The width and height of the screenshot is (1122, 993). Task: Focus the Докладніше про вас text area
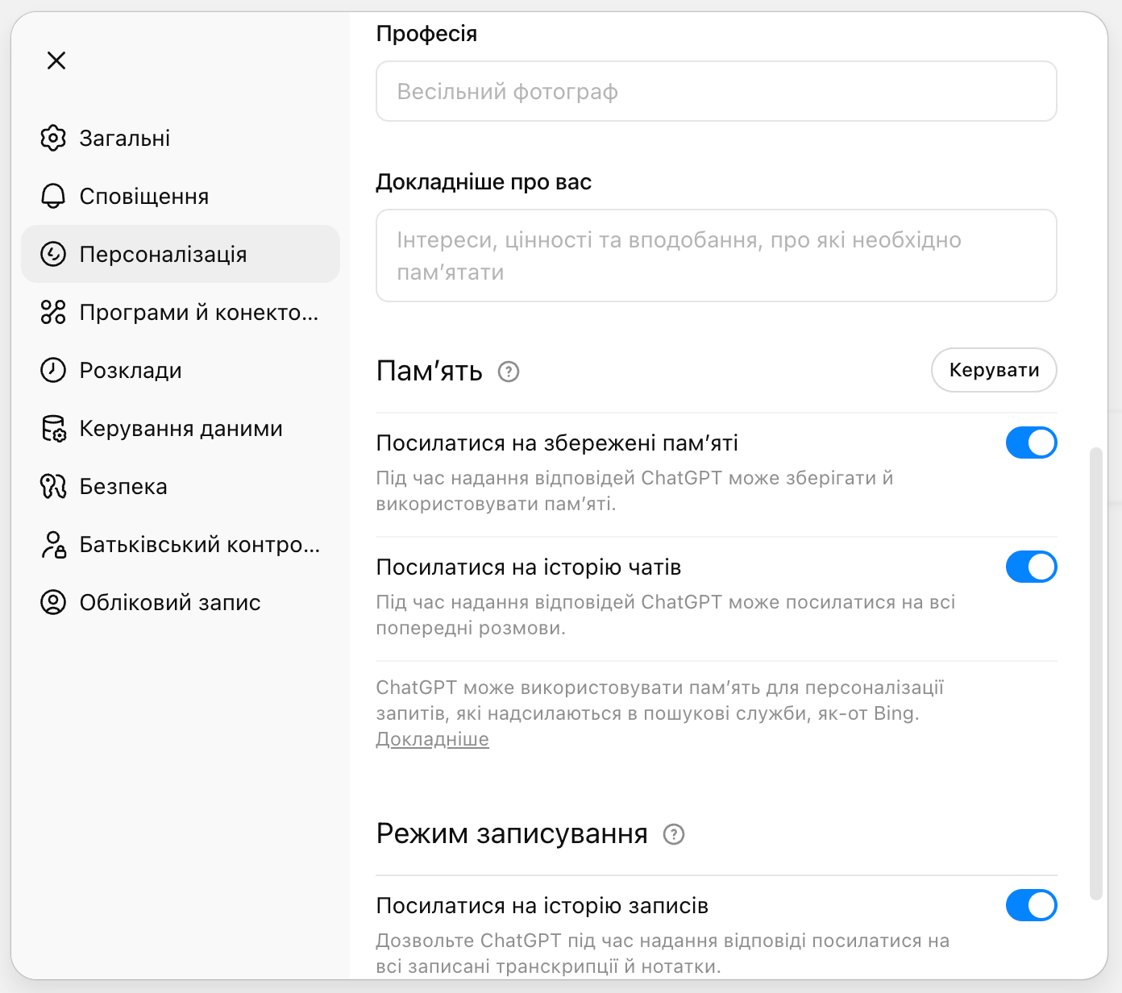pos(716,256)
